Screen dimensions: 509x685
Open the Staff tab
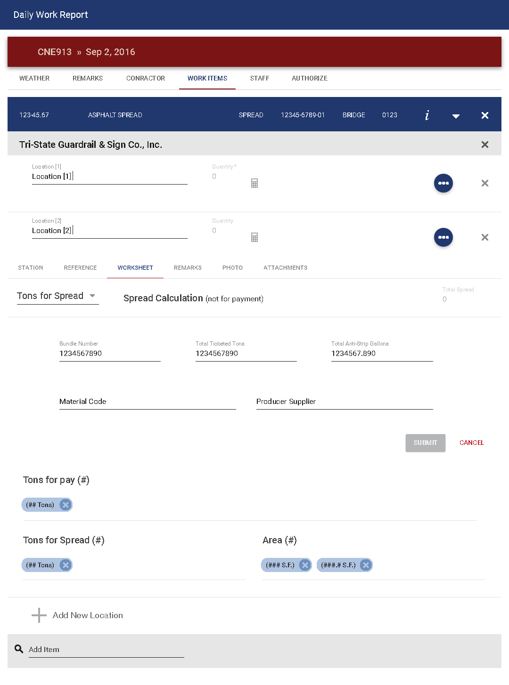260,78
